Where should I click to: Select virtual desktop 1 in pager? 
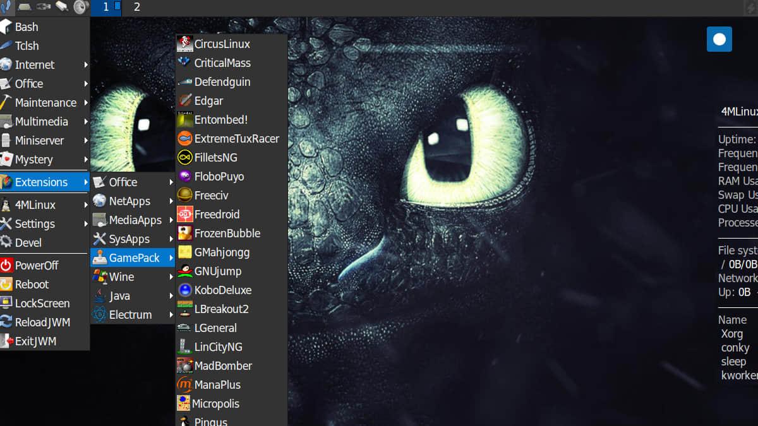click(106, 7)
